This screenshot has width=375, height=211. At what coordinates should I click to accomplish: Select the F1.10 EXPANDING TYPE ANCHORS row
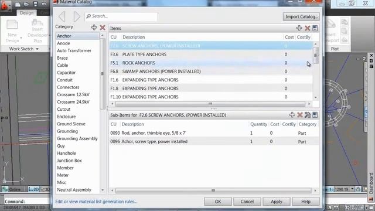pyautogui.click(x=211, y=97)
